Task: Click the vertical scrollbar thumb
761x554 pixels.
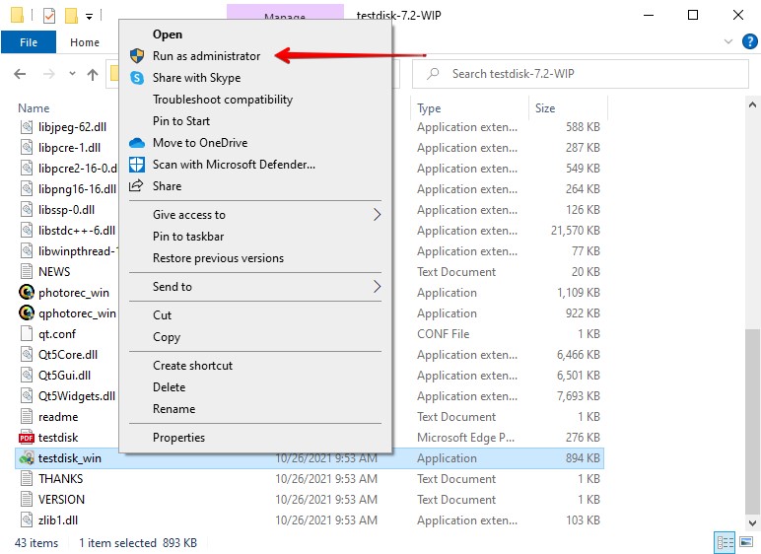Action: coord(753,421)
